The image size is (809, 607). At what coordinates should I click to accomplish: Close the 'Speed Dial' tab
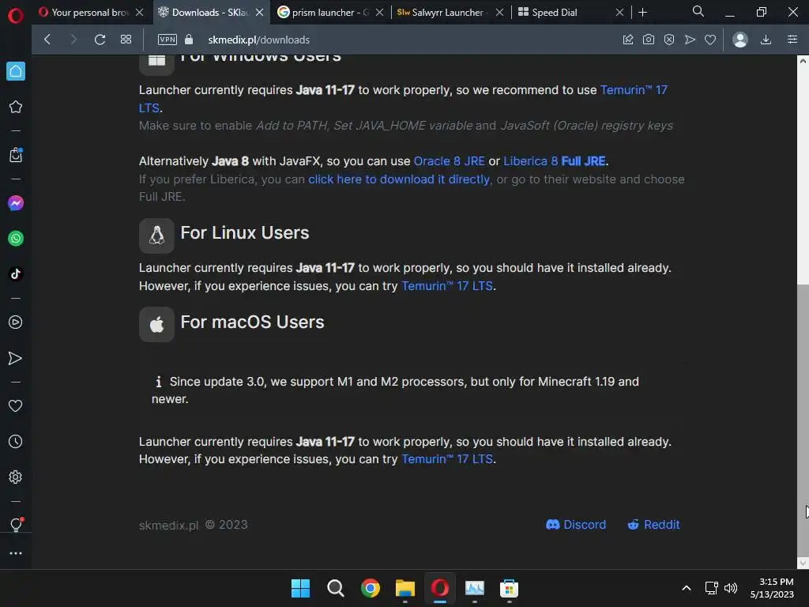coord(619,13)
